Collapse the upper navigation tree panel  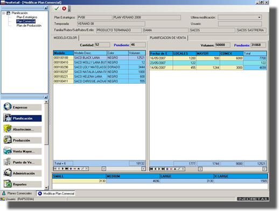(46, 8)
